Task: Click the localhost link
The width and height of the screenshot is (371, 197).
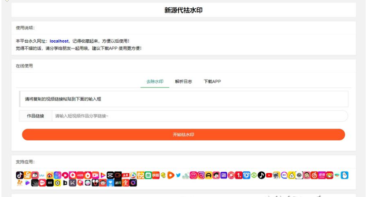Action: point(59,41)
